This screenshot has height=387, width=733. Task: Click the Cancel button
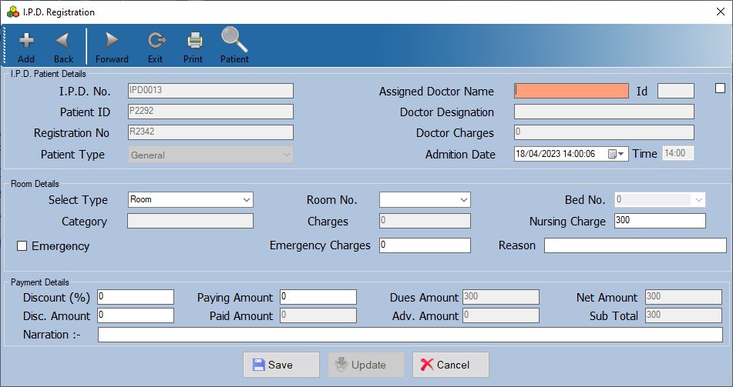[451, 365]
